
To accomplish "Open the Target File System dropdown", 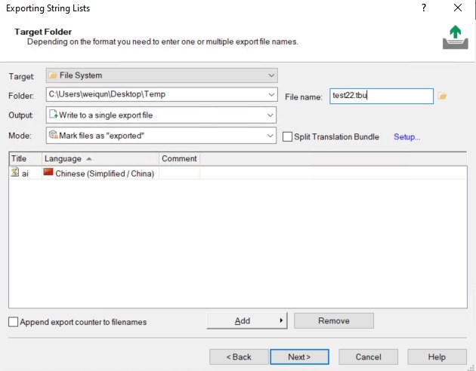I will [x=271, y=75].
